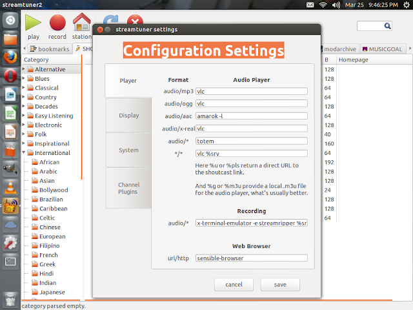Open the Wi-Fi network indicator
The height and width of the screenshot is (310, 413).
(323, 5)
